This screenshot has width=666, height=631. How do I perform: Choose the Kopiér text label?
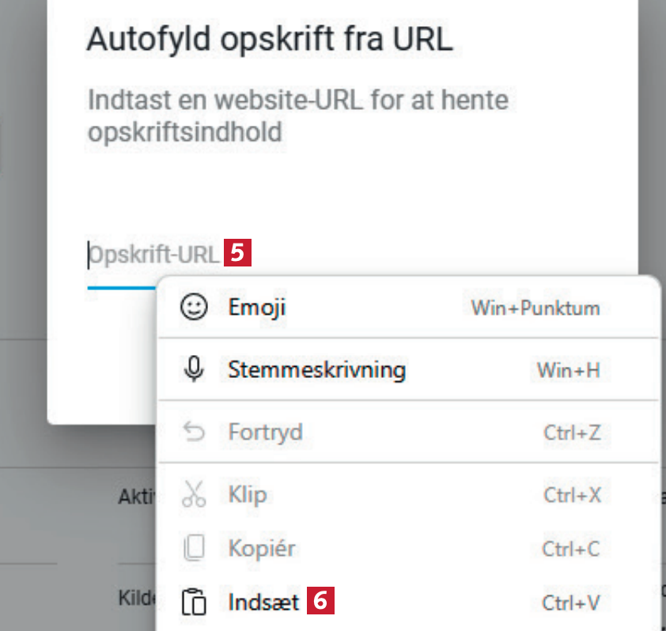[x=261, y=548]
